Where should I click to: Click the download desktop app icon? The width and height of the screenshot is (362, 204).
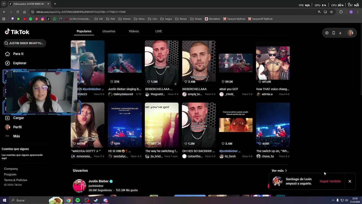340,33
